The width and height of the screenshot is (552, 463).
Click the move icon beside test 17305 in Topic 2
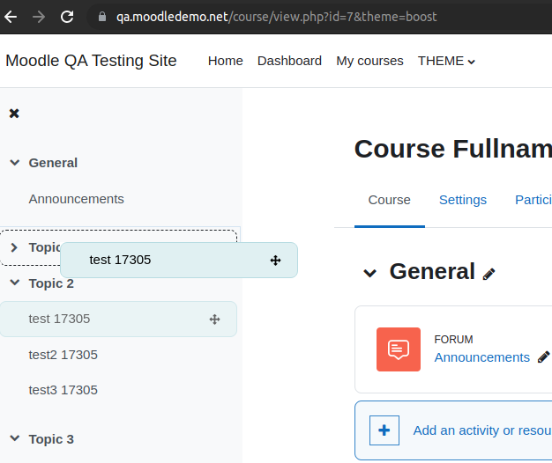pos(215,320)
